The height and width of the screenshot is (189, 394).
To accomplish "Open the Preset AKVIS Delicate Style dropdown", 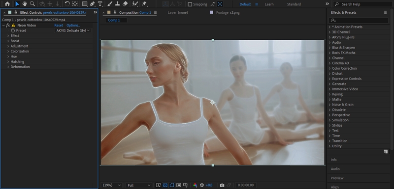I will (x=72, y=30).
